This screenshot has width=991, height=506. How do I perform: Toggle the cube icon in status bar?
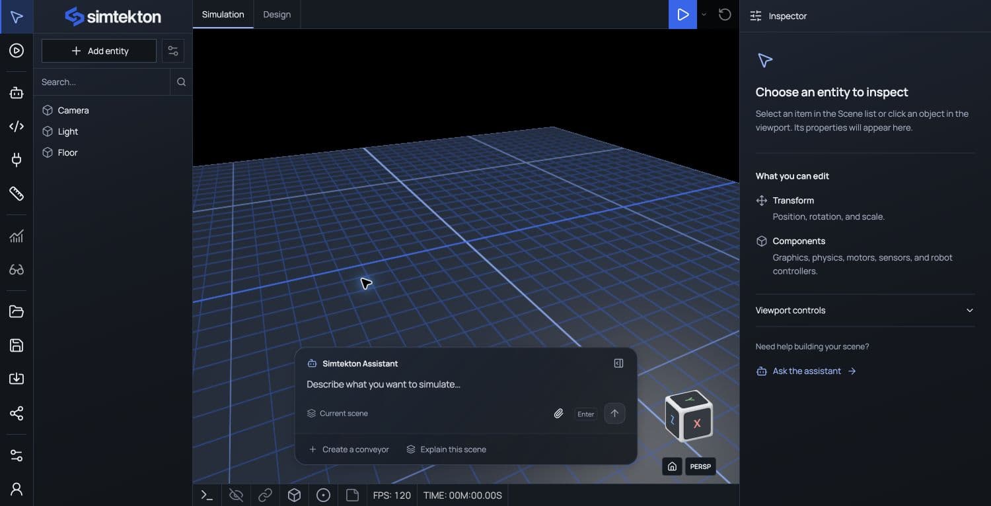pyautogui.click(x=294, y=495)
